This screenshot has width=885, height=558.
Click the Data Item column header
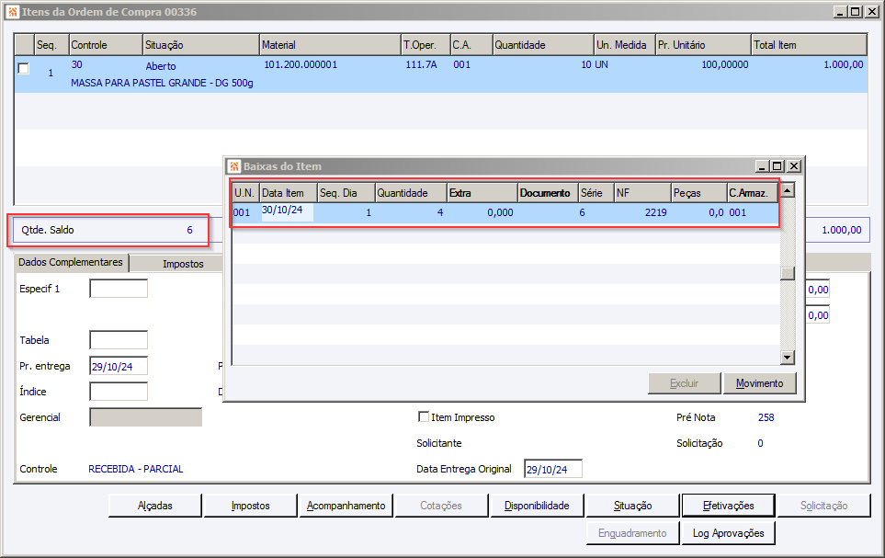pos(289,193)
